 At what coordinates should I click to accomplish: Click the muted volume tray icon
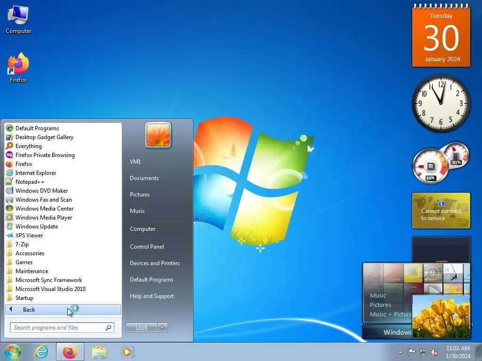434,353
